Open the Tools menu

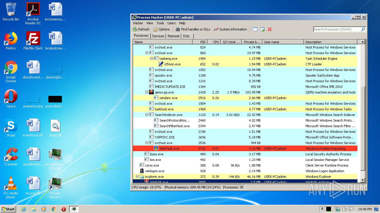coord(160,23)
